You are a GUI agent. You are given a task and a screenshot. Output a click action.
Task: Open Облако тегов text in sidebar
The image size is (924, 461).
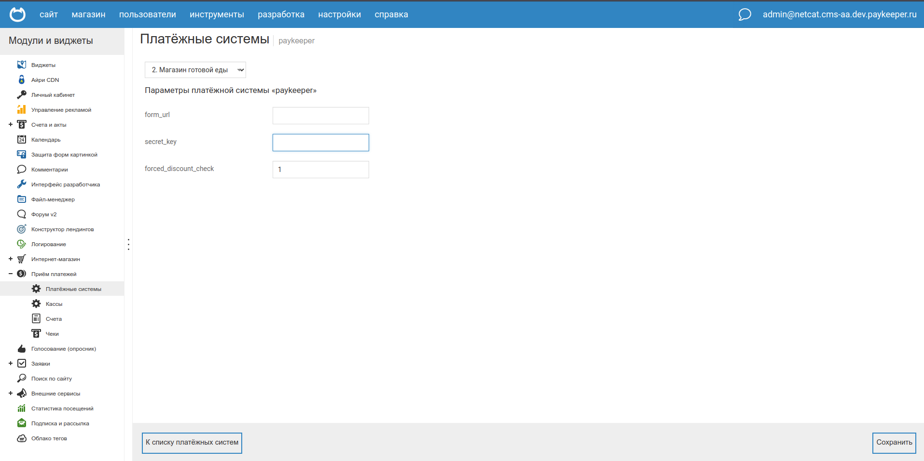click(49, 438)
